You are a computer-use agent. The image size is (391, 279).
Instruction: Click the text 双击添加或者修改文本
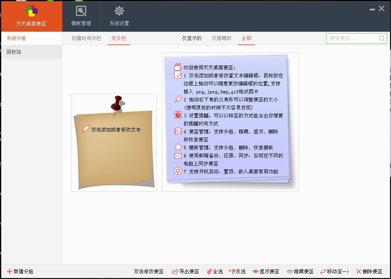(116, 130)
